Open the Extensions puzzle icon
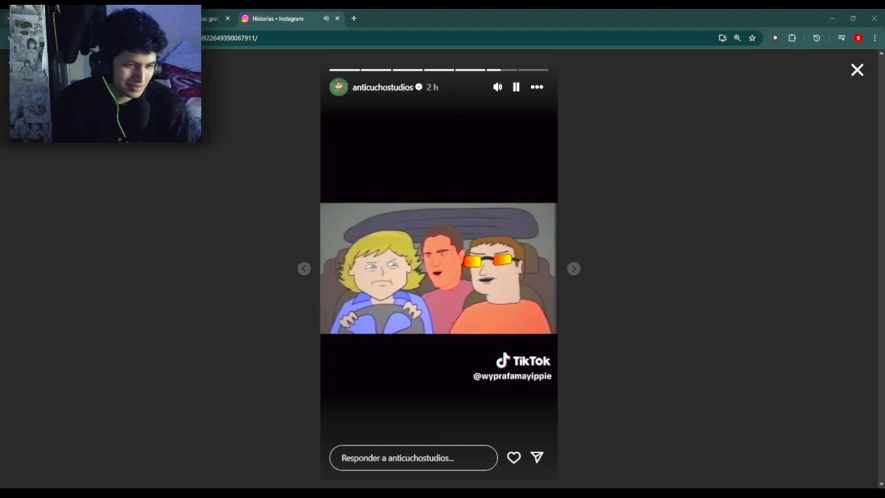The width and height of the screenshot is (885, 498). pyautogui.click(x=792, y=38)
